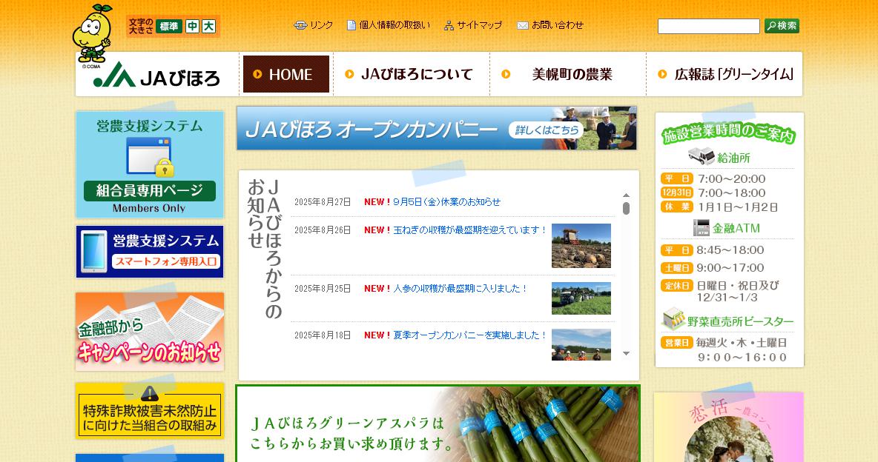Click 給油所 weekday hours 7:00〜20:00
Image resolution: width=878 pixels, height=462 pixels.
[x=732, y=179]
